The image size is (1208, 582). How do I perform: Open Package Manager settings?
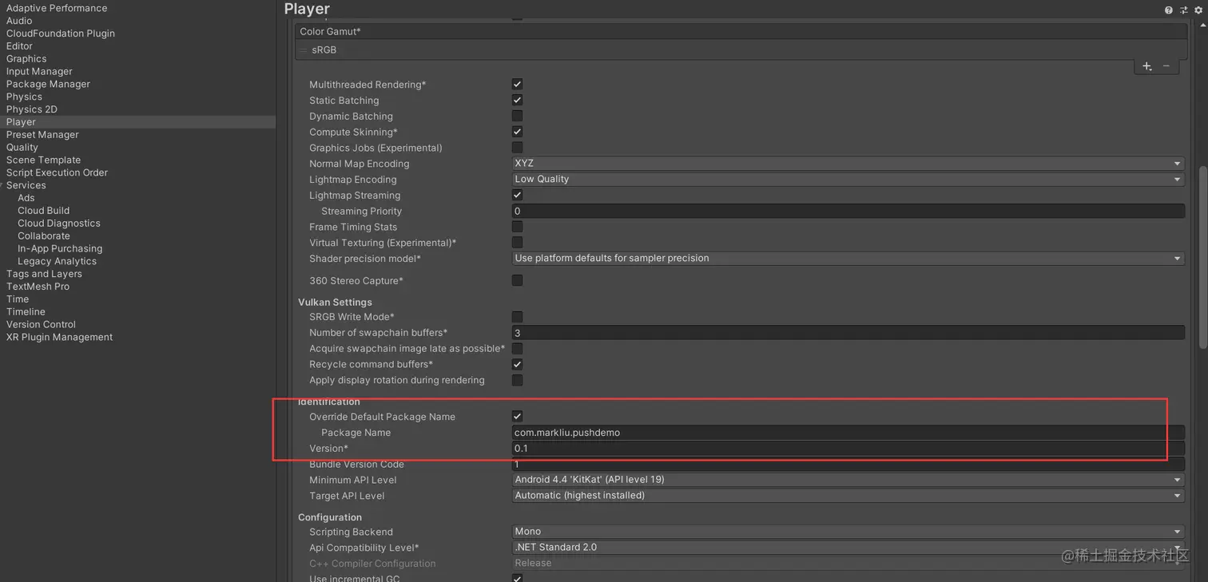coord(48,84)
